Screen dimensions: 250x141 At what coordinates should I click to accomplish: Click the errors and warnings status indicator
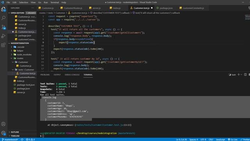pyautogui.click(x=30, y=139)
